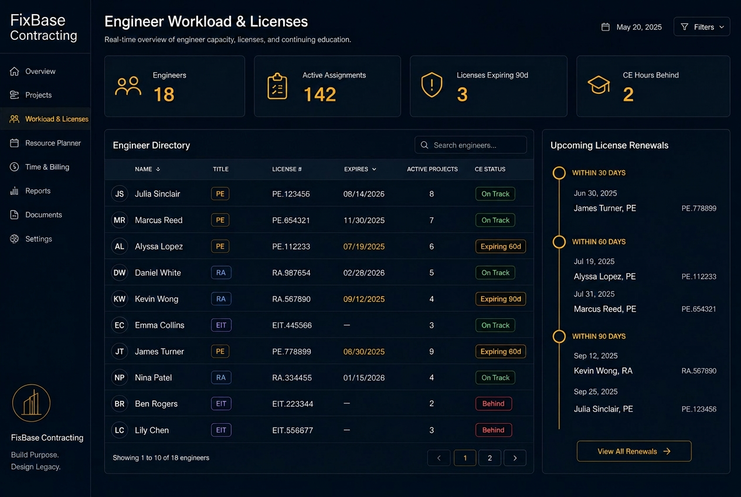The image size is (741, 497).
Task: Click the 09/12/2025 expiry date
Action: [x=364, y=299]
